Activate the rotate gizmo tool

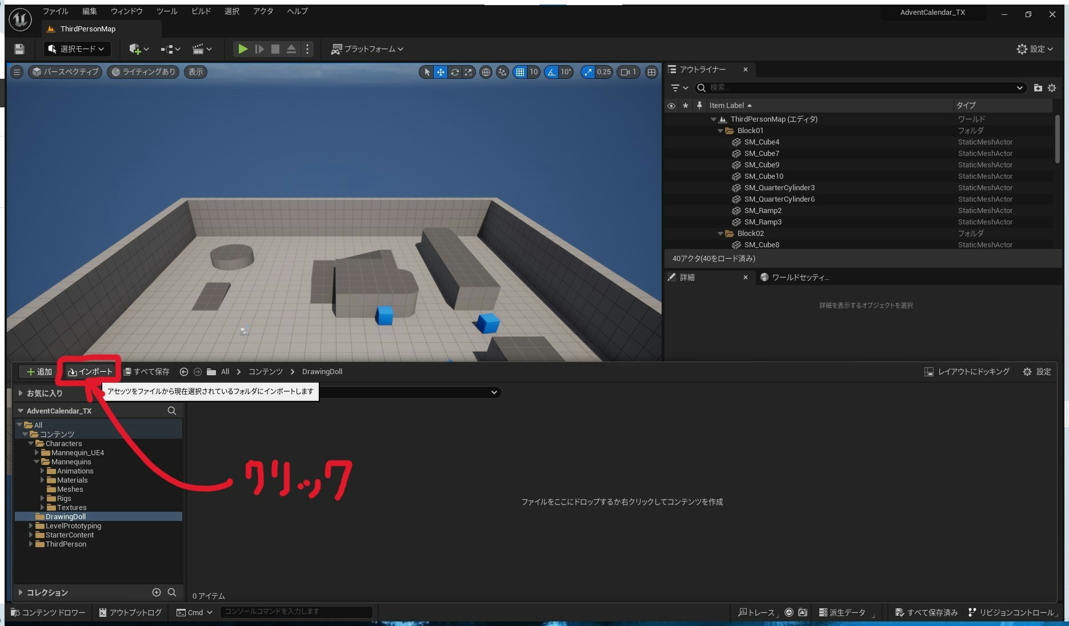(x=455, y=72)
